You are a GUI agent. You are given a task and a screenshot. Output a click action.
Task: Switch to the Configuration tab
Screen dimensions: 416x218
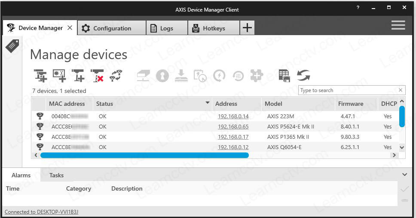[x=112, y=28]
